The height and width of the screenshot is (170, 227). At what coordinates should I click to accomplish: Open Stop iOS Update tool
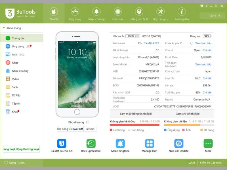pos(179,146)
